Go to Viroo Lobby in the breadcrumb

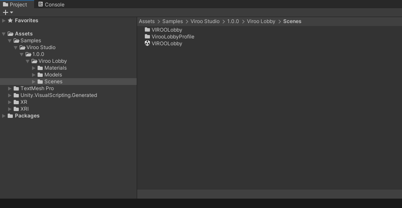(261, 21)
